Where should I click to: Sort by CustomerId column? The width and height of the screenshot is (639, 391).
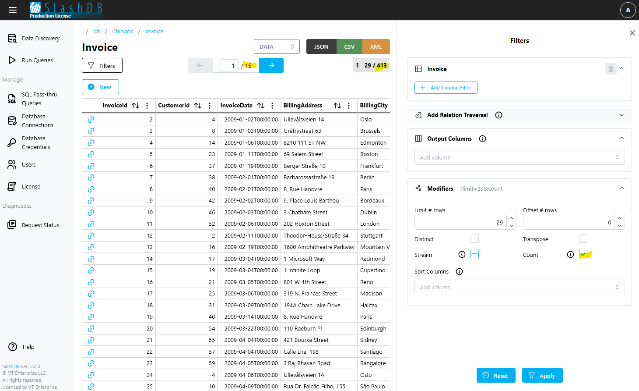[198, 106]
